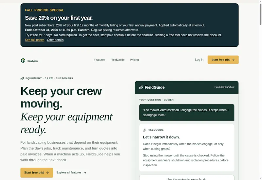
Task: Click See the work-order example button
Action: click(187, 178)
